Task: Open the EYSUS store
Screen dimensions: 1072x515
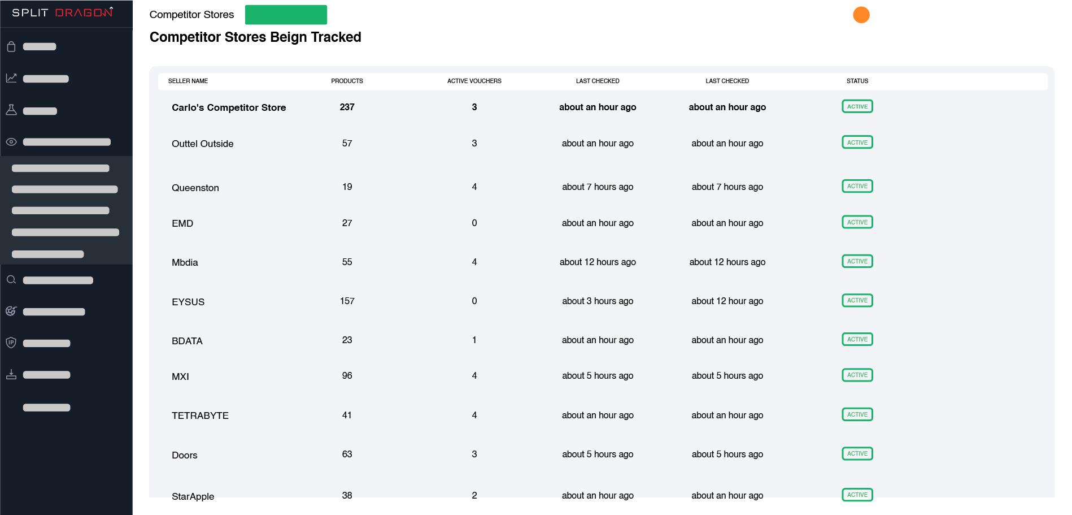Action: (188, 302)
